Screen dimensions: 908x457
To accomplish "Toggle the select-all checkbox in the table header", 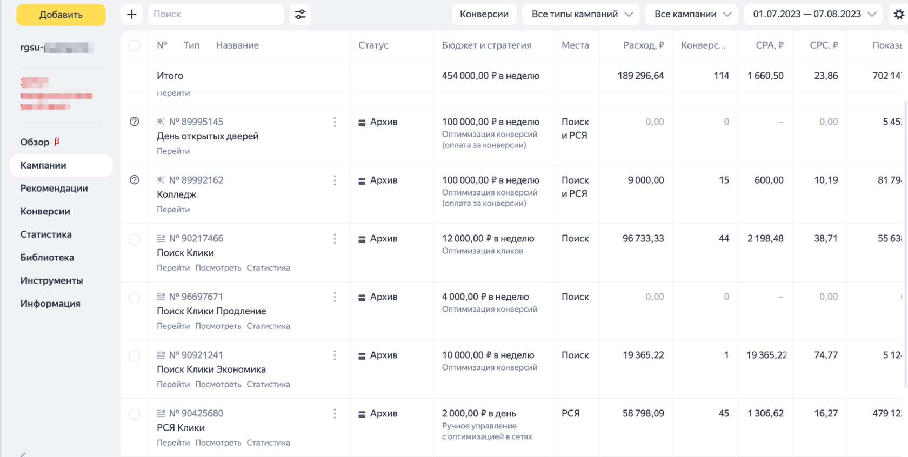I will [x=135, y=45].
